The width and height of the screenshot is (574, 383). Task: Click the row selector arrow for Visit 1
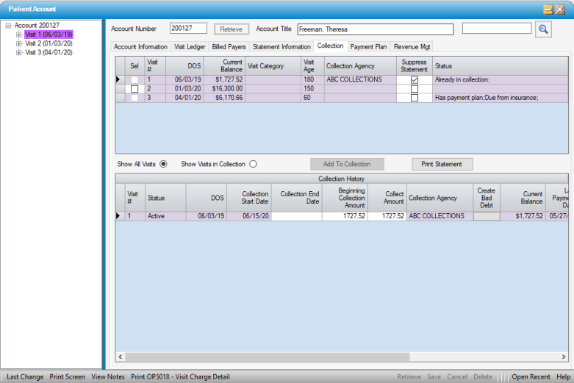click(x=120, y=79)
